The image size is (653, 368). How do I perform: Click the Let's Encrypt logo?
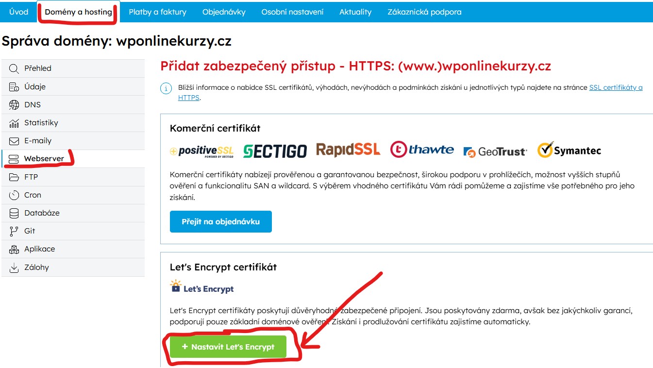pyautogui.click(x=202, y=287)
